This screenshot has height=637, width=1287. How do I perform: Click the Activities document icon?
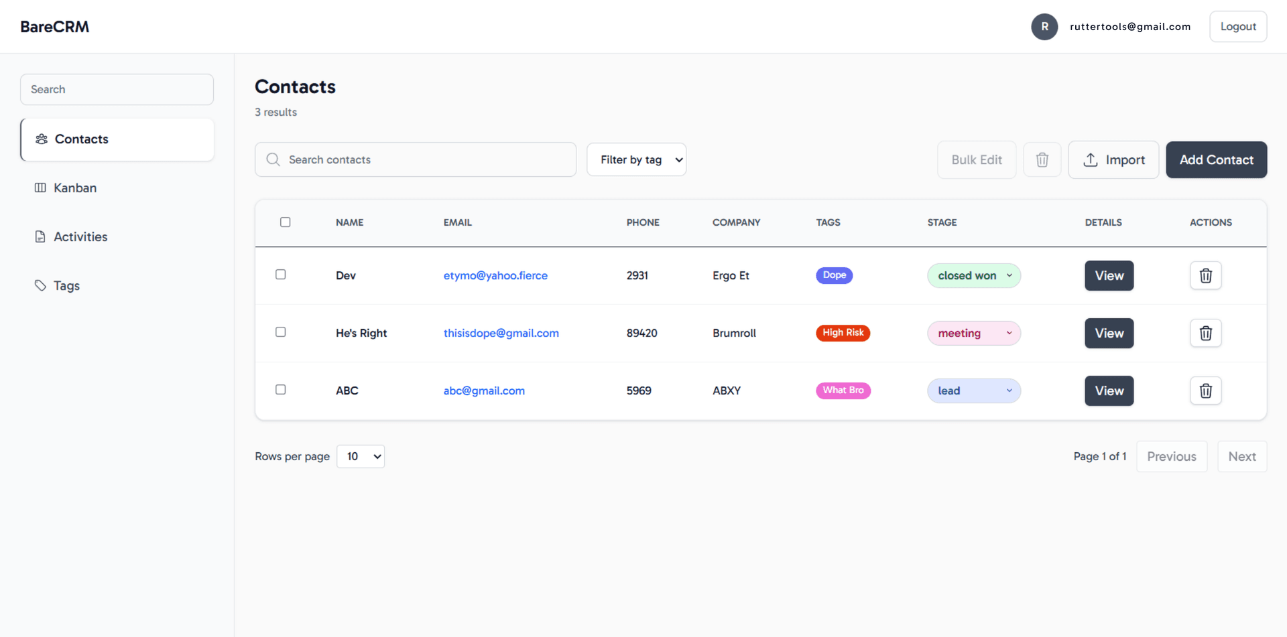(x=41, y=236)
